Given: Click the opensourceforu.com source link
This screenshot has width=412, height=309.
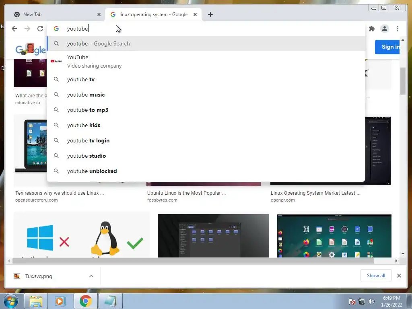Looking at the screenshot, I should pyautogui.click(x=36, y=200).
